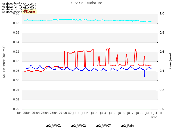Image resolution: width=174 pixels, height=131 pixels.
Task: Click the Jul 2 date tick label
Action: (85, 113)
